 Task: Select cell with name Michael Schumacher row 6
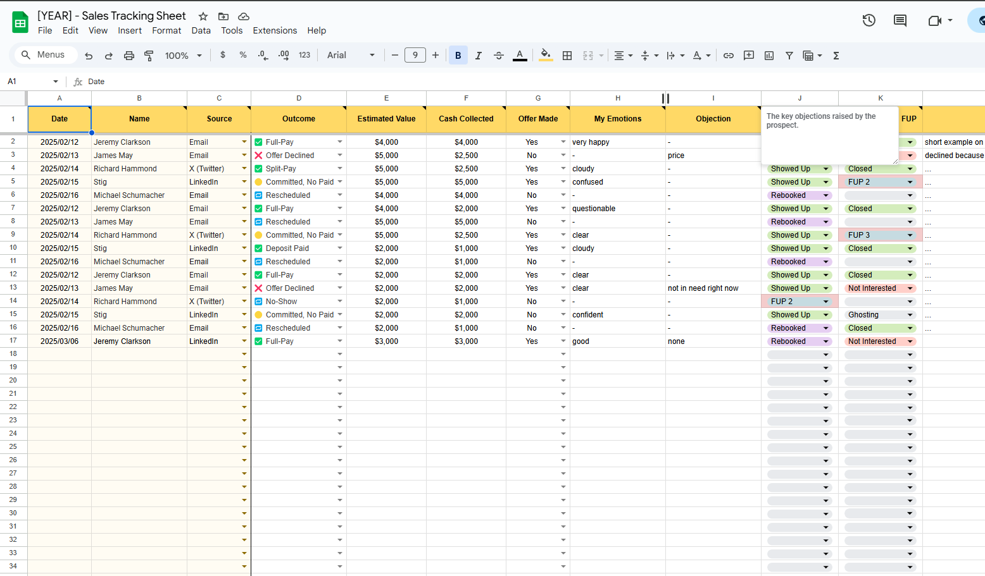pos(139,195)
